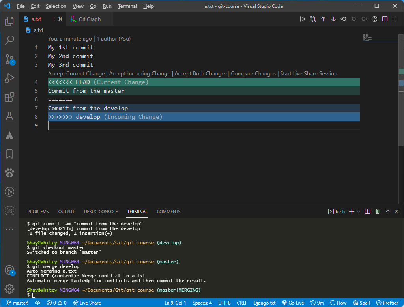
Task: Open the paw-print extension icon in the activity bar
Action: pyautogui.click(x=9, y=173)
